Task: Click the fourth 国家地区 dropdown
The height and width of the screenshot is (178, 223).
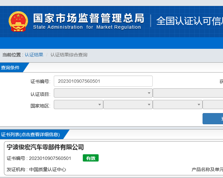Action: [x=213, y=104]
